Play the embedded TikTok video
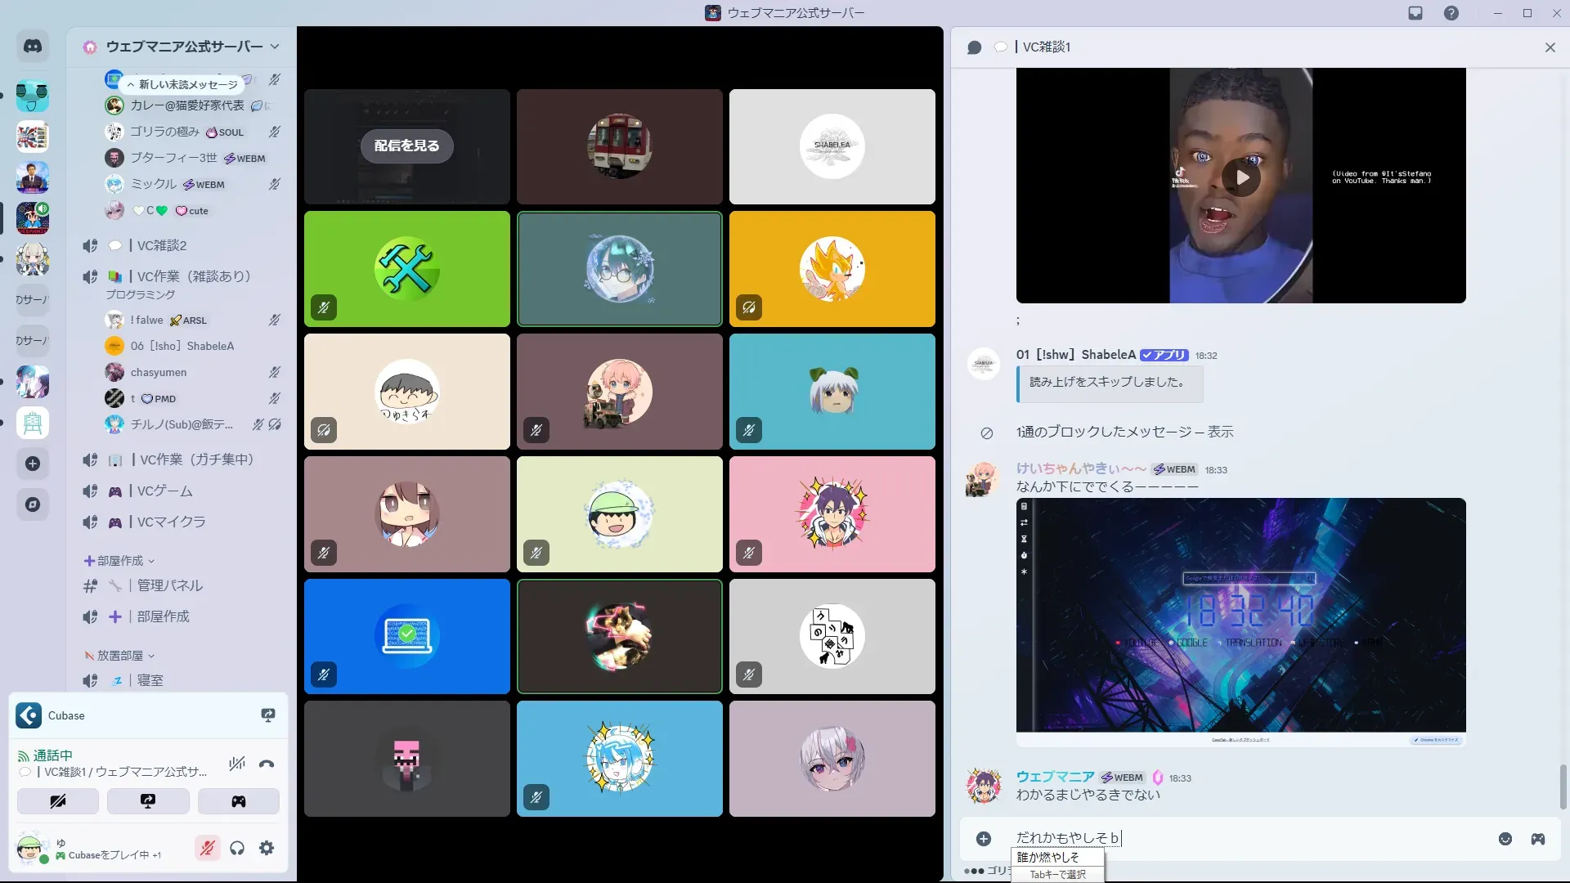Screen dimensions: 1570x883 [1240, 177]
